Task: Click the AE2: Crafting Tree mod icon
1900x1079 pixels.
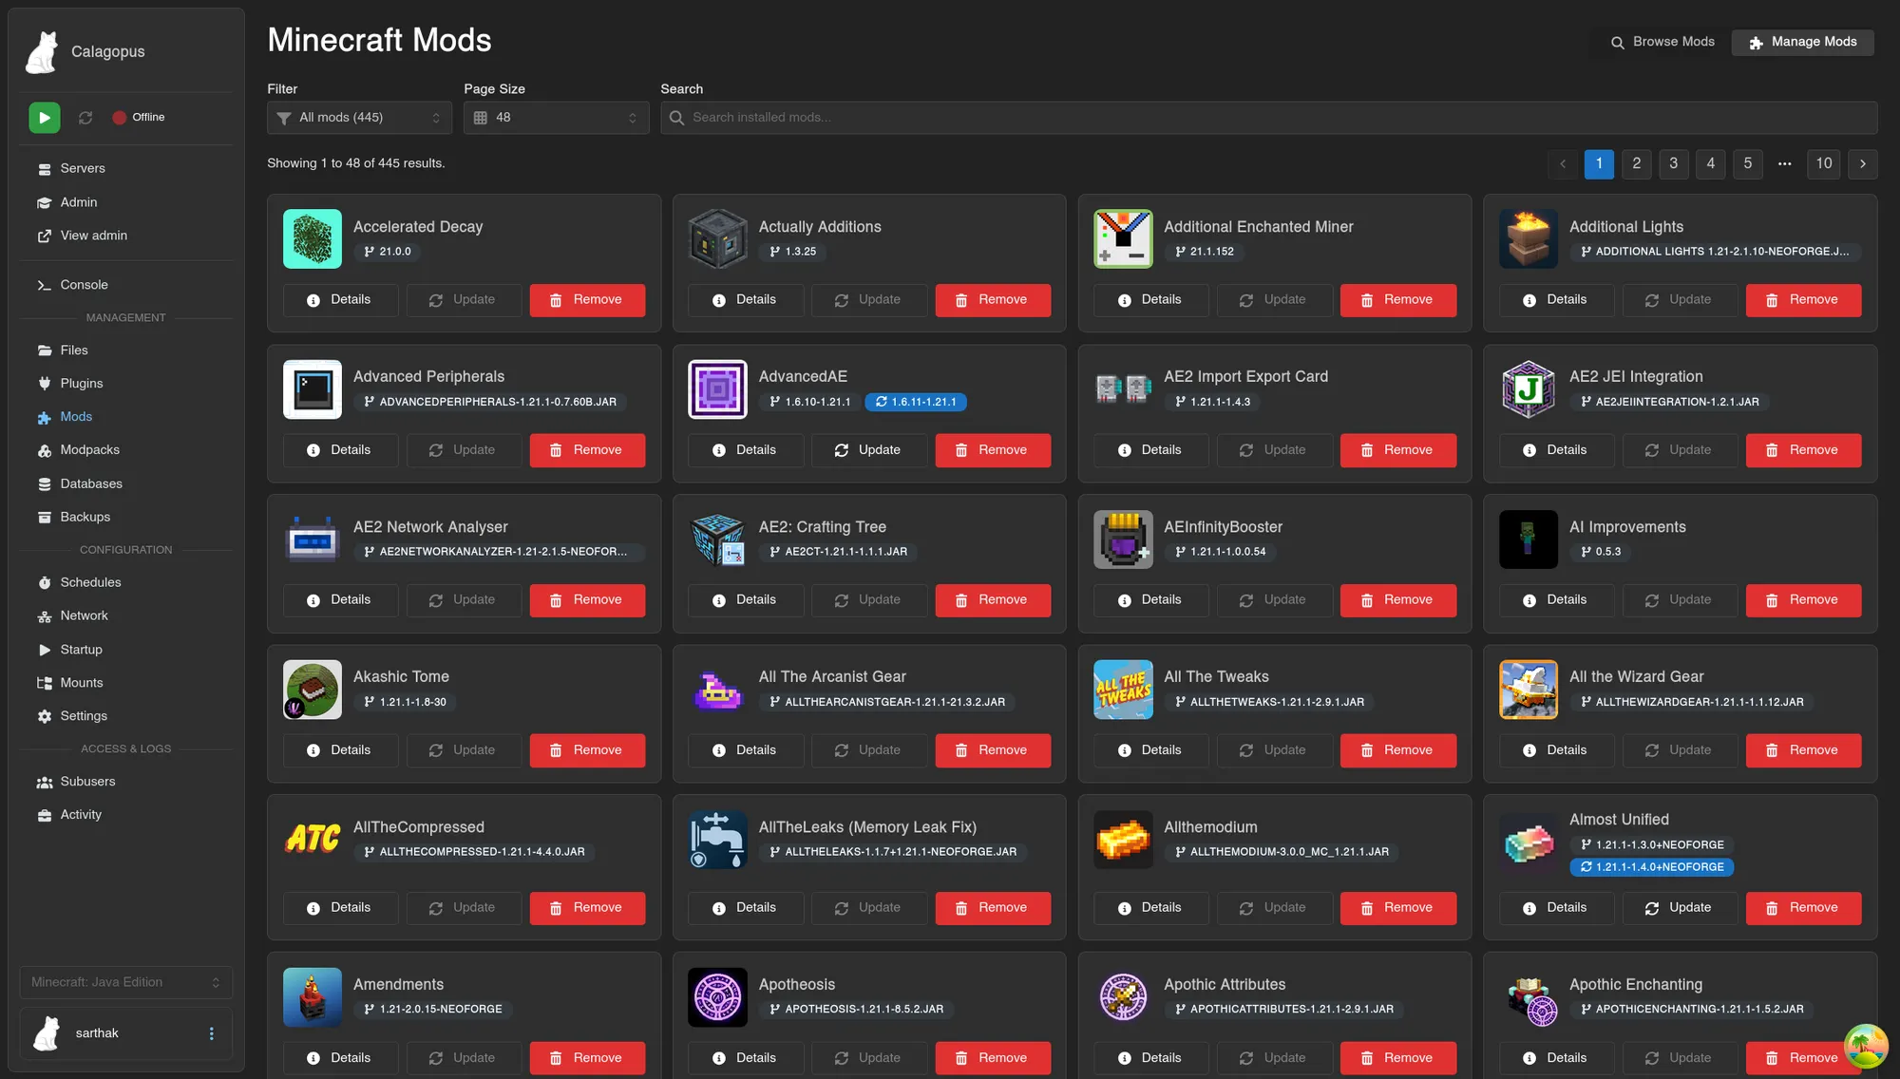Action: click(x=717, y=539)
